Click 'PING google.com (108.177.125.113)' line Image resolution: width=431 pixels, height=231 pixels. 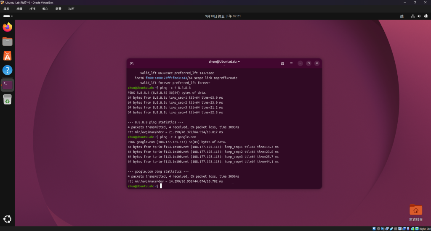pos(177,142)
